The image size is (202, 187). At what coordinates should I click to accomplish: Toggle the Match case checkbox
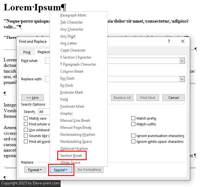[26, 118]
